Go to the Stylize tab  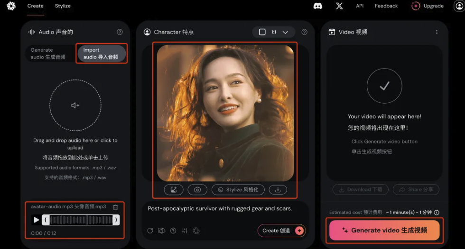coord(63,6)
